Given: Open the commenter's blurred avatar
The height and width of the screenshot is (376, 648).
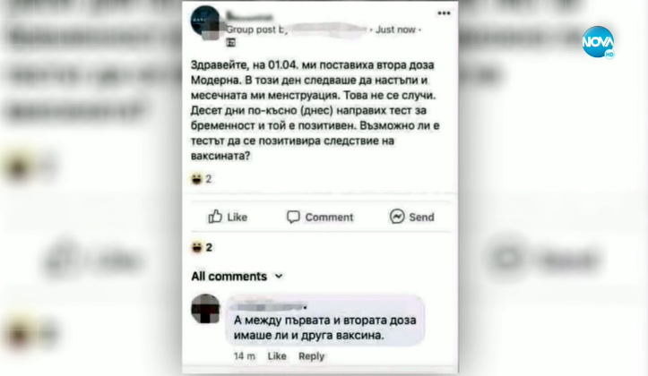Looking at the screenshot, I should click(x=205, y=309).
